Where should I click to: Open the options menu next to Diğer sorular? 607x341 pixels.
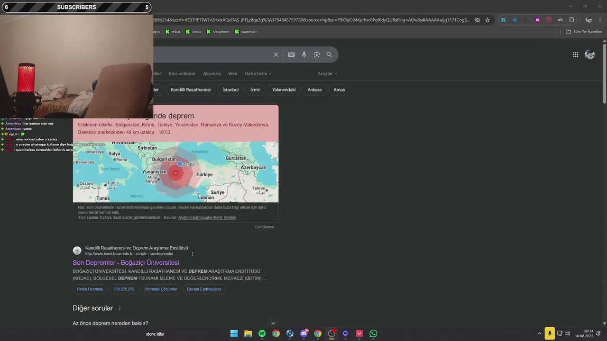click(120, 308)
